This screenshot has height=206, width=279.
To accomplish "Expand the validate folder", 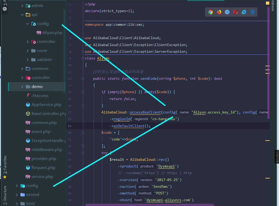I will (27, 60).
